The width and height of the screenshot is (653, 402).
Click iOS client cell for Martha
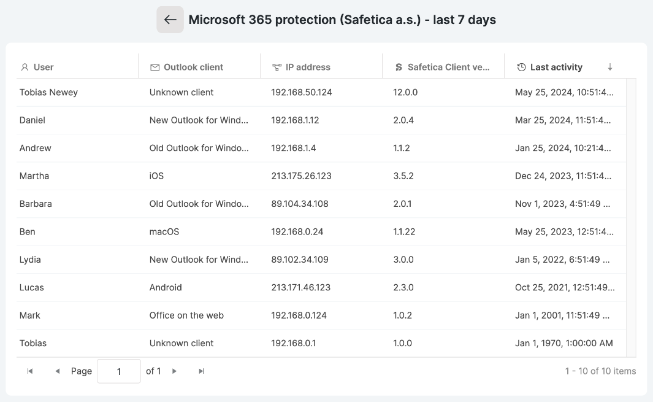tap(156, 176)
